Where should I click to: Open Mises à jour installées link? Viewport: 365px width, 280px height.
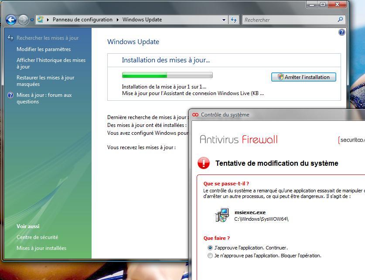[x=41, y=248]
